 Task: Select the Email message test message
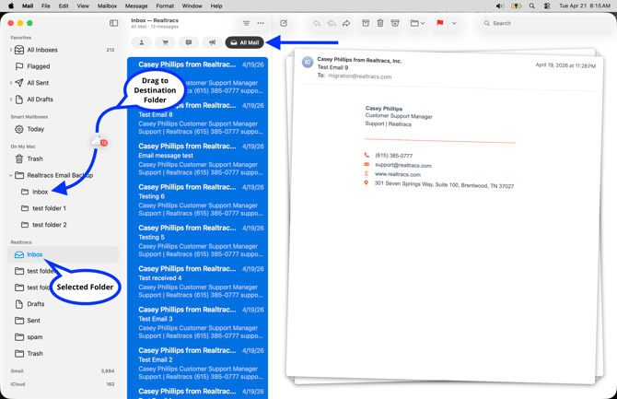198,159
